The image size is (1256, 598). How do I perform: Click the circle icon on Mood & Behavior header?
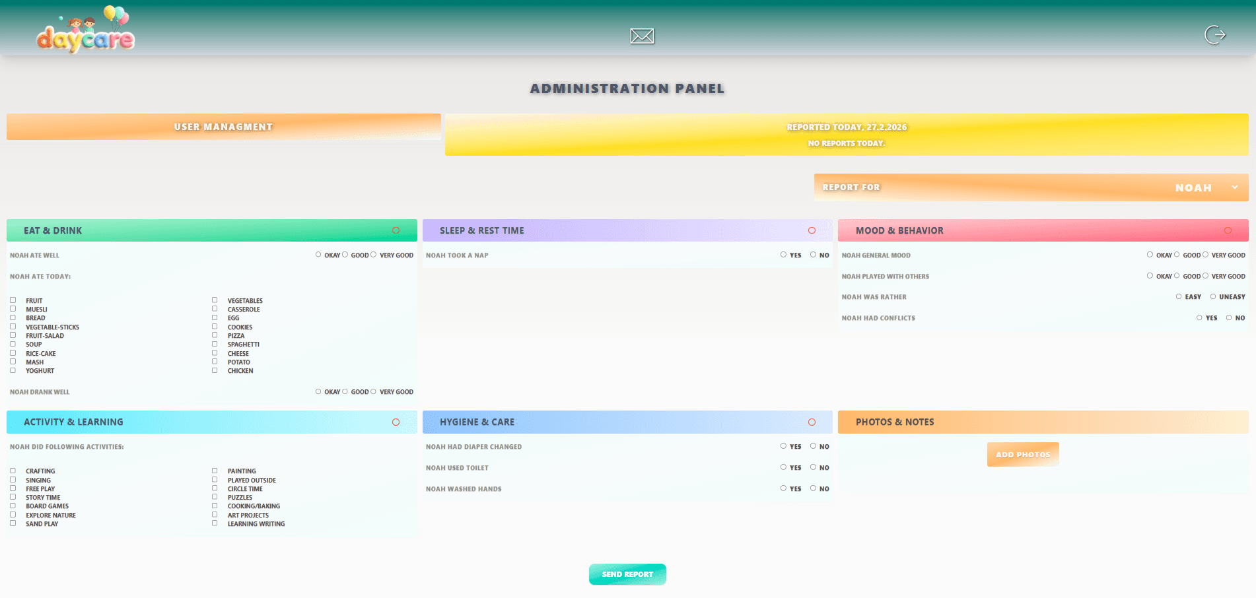pos(1228,230)
